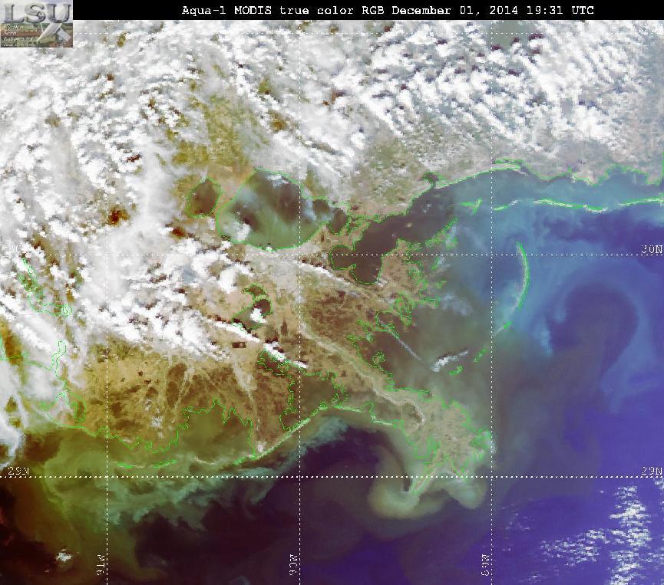Select the 30N latitude label on right edge
Viewport: 664px width, 585px height.
pos(651,250)
